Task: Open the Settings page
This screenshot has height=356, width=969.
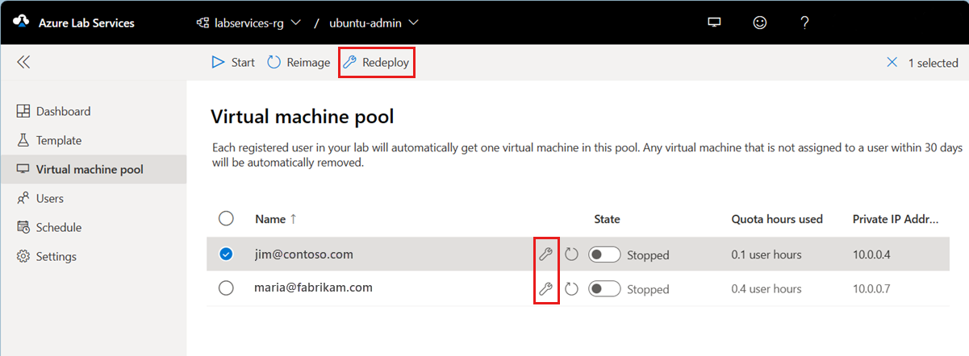Action: pos(93,256)
